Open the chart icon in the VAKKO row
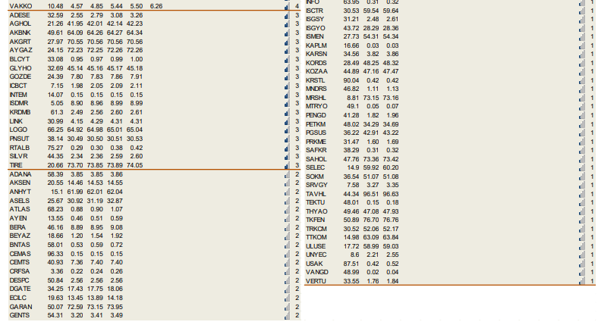The image size is (598, 325). click(287, 7)
